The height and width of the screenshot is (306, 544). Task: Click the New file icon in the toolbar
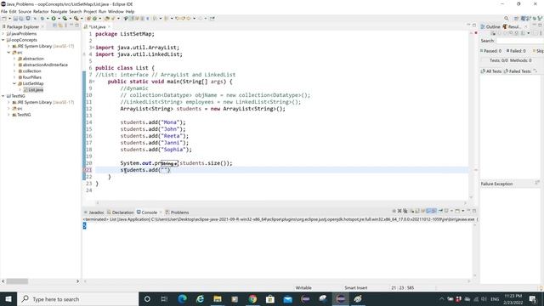4,19
